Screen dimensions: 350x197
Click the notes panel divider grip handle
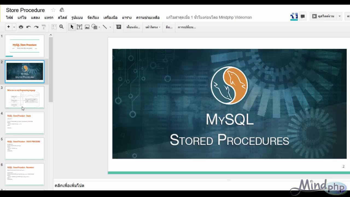pyautogui.click(x=229, y=180)
